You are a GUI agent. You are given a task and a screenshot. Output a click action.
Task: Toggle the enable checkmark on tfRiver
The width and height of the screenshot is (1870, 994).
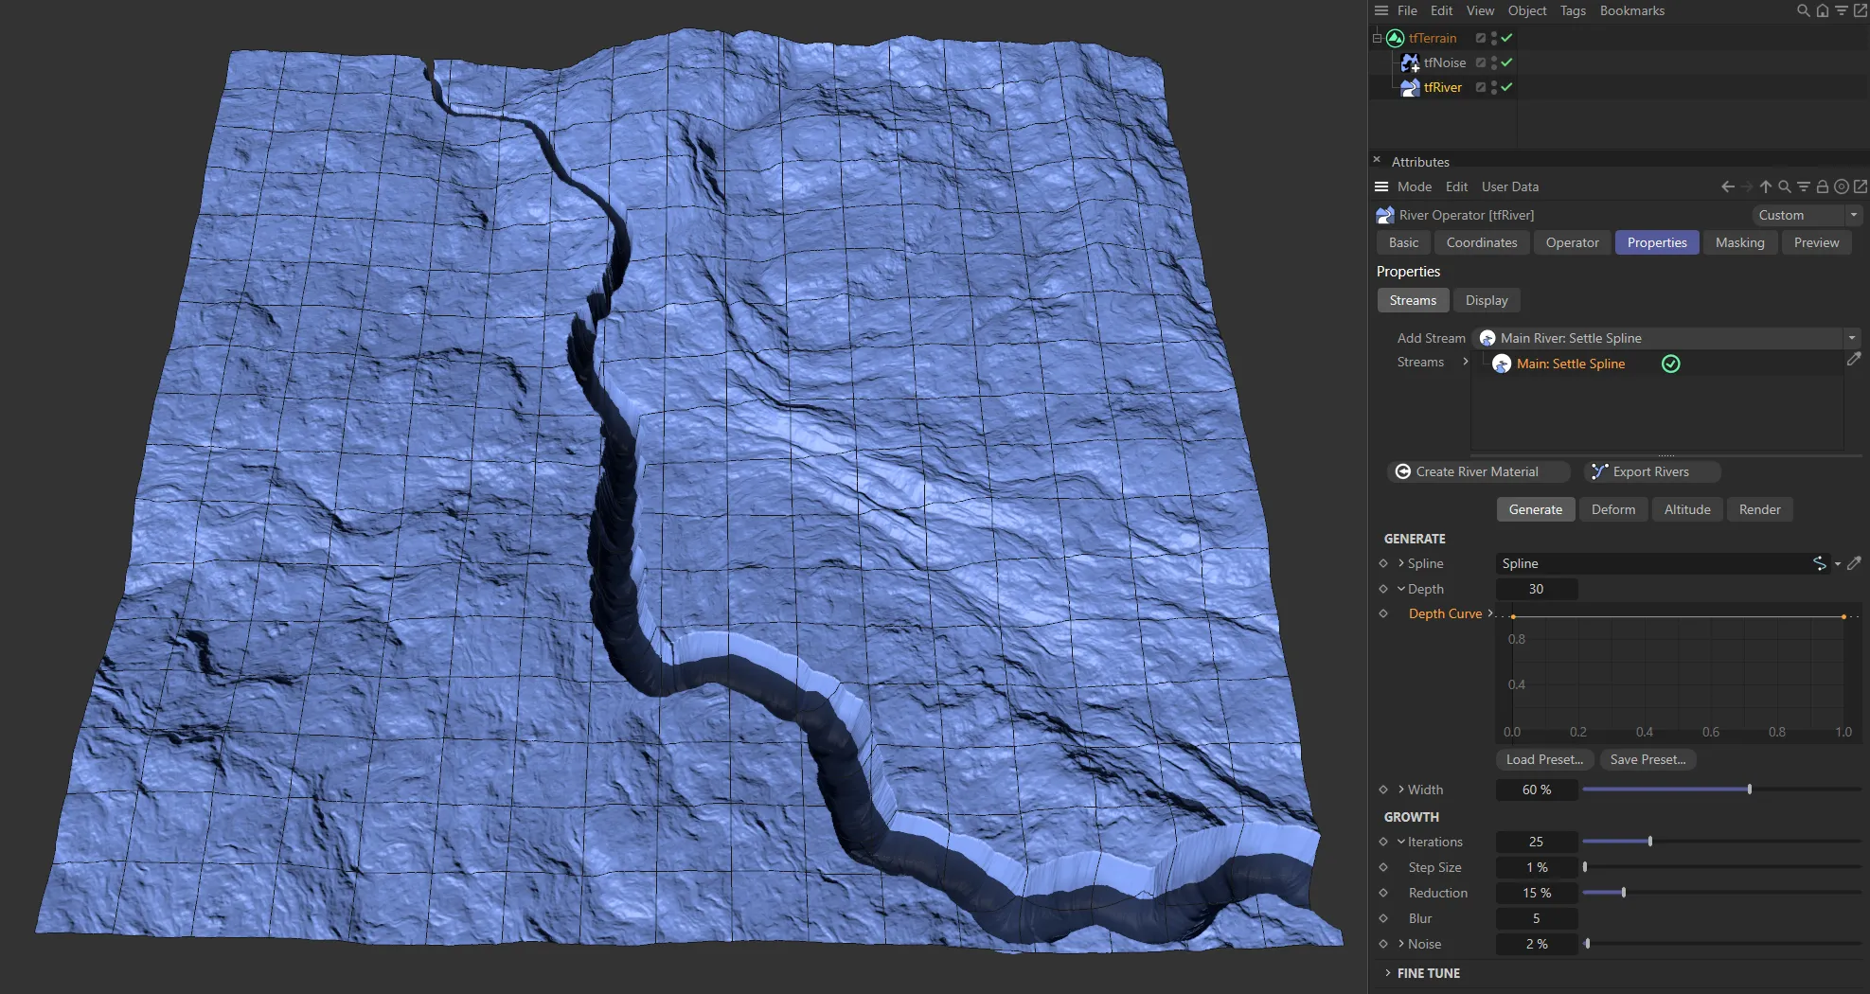pyautogui.click(x=1505, y=87)
